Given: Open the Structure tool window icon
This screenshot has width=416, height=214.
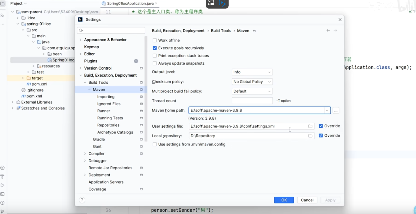Looking at the screenshot, I should (x=3, y=16).
